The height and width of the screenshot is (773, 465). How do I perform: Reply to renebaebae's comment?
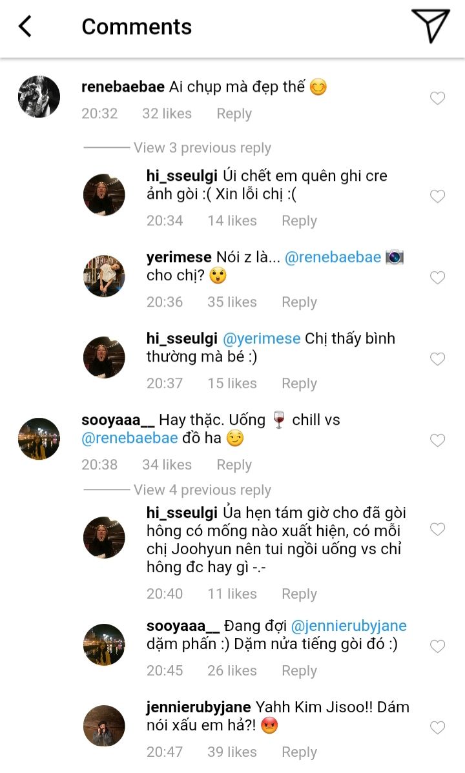click(234, 114)
